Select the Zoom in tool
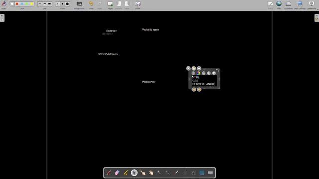 click(159, 173)
